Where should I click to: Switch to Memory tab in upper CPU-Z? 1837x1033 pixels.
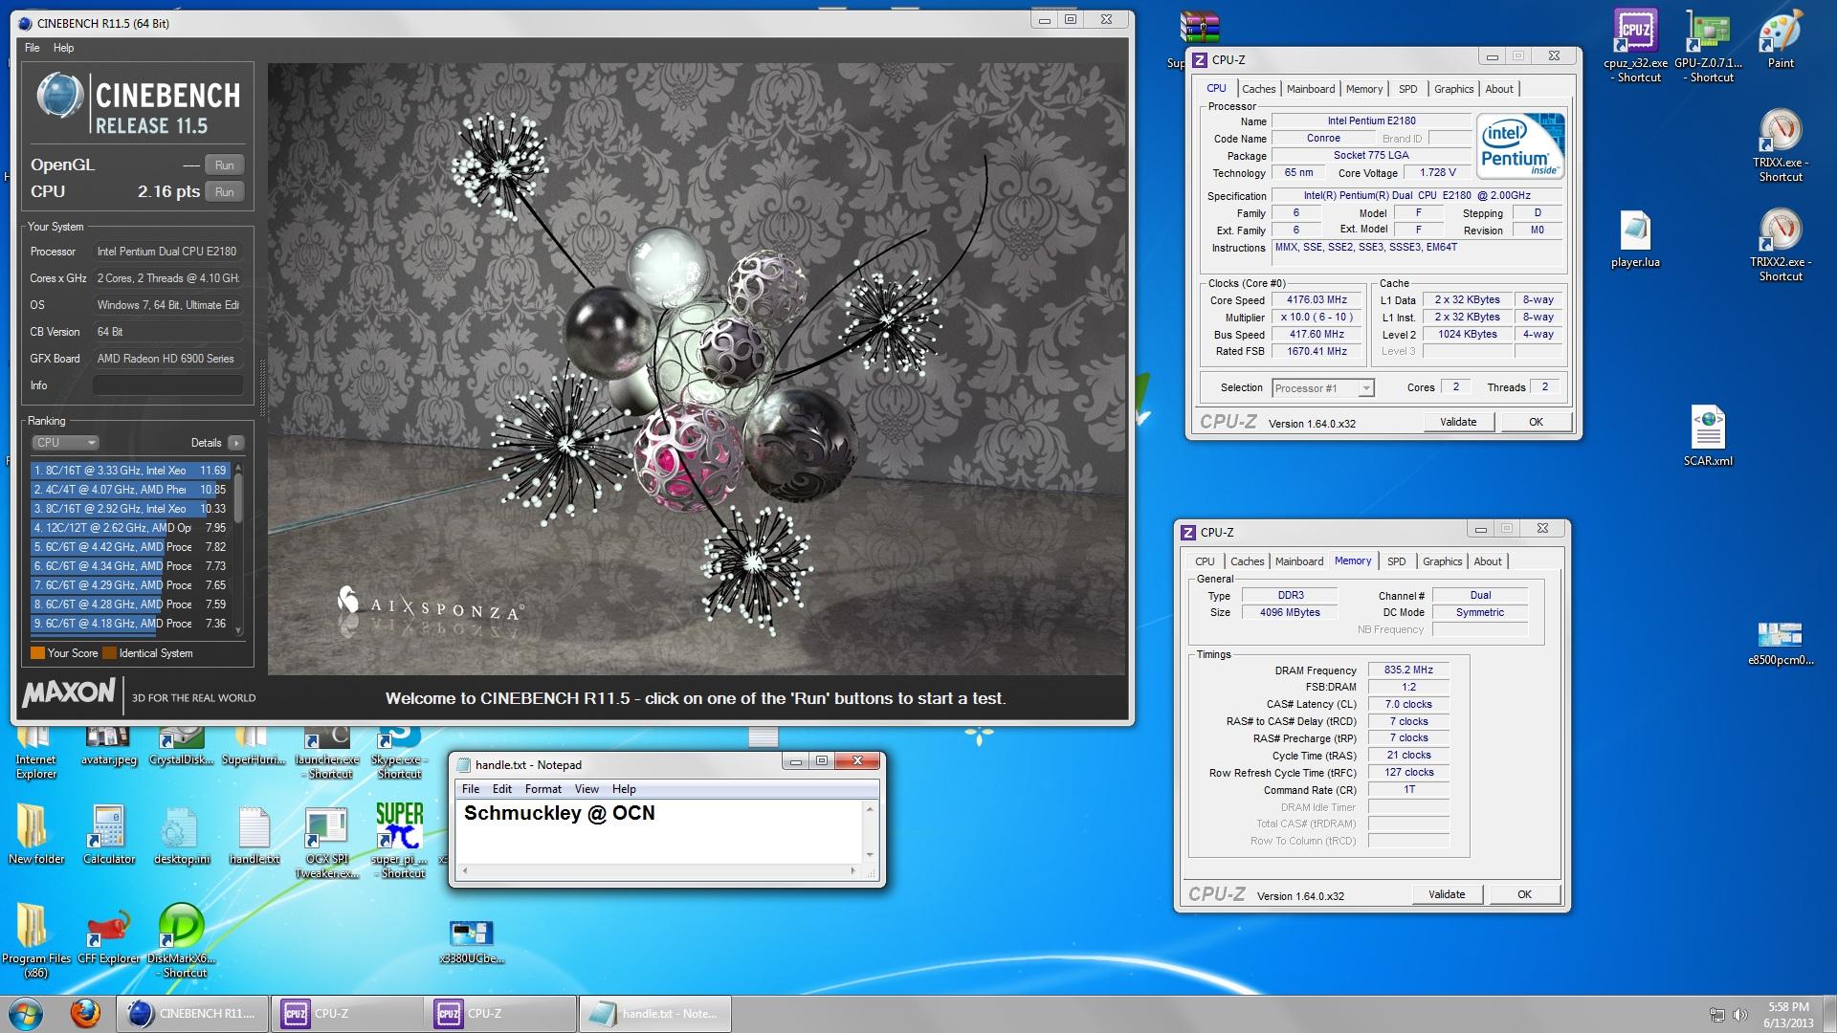[x=1363, y=89]
